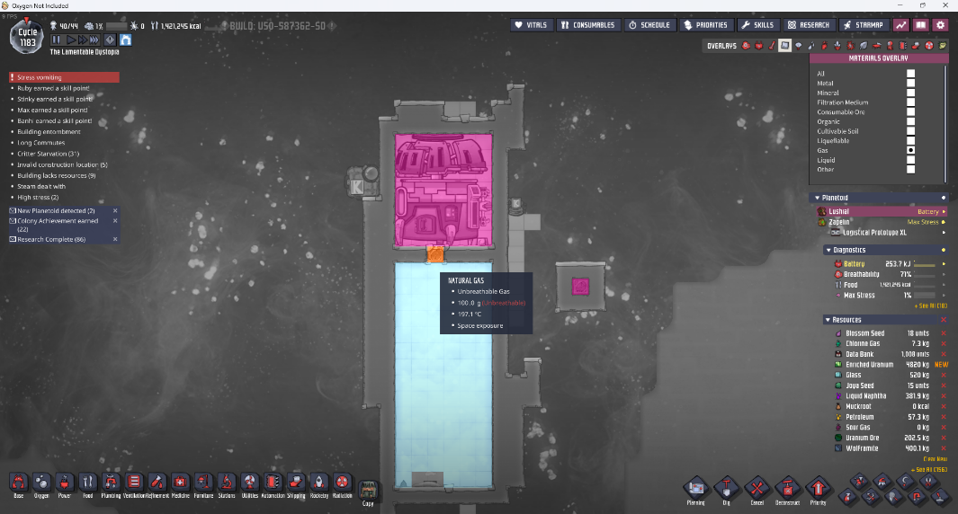The image size is (958, 514).
Task: Open the Plumbing build category
Action: pyautogui.click(x=111, y=484)
